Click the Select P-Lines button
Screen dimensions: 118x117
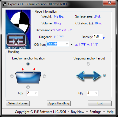tap(18, 103)
